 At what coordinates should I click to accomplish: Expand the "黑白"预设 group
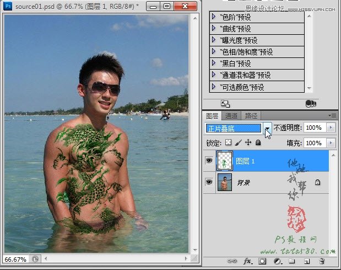point(214,63)
